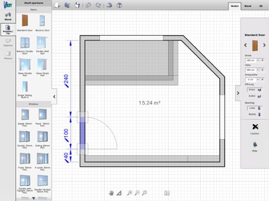Screen dimensions: 269x201
Task: Open the Fliesen sidebar section
Action: [x=8, y=55]
